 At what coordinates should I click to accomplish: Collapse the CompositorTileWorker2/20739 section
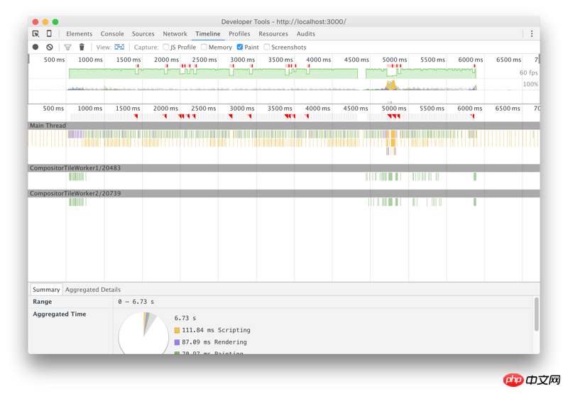point(75,193)
